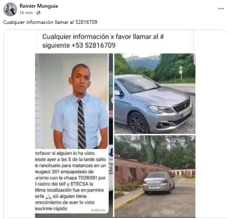Click the Peugeot logo on the car grille
This screenshot has width=227, height=219.
point(185,106)
